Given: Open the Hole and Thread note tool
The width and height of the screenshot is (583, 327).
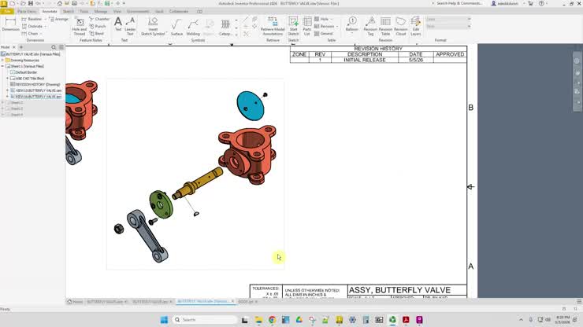Looking at the screenshot, I should pos(80,26).
